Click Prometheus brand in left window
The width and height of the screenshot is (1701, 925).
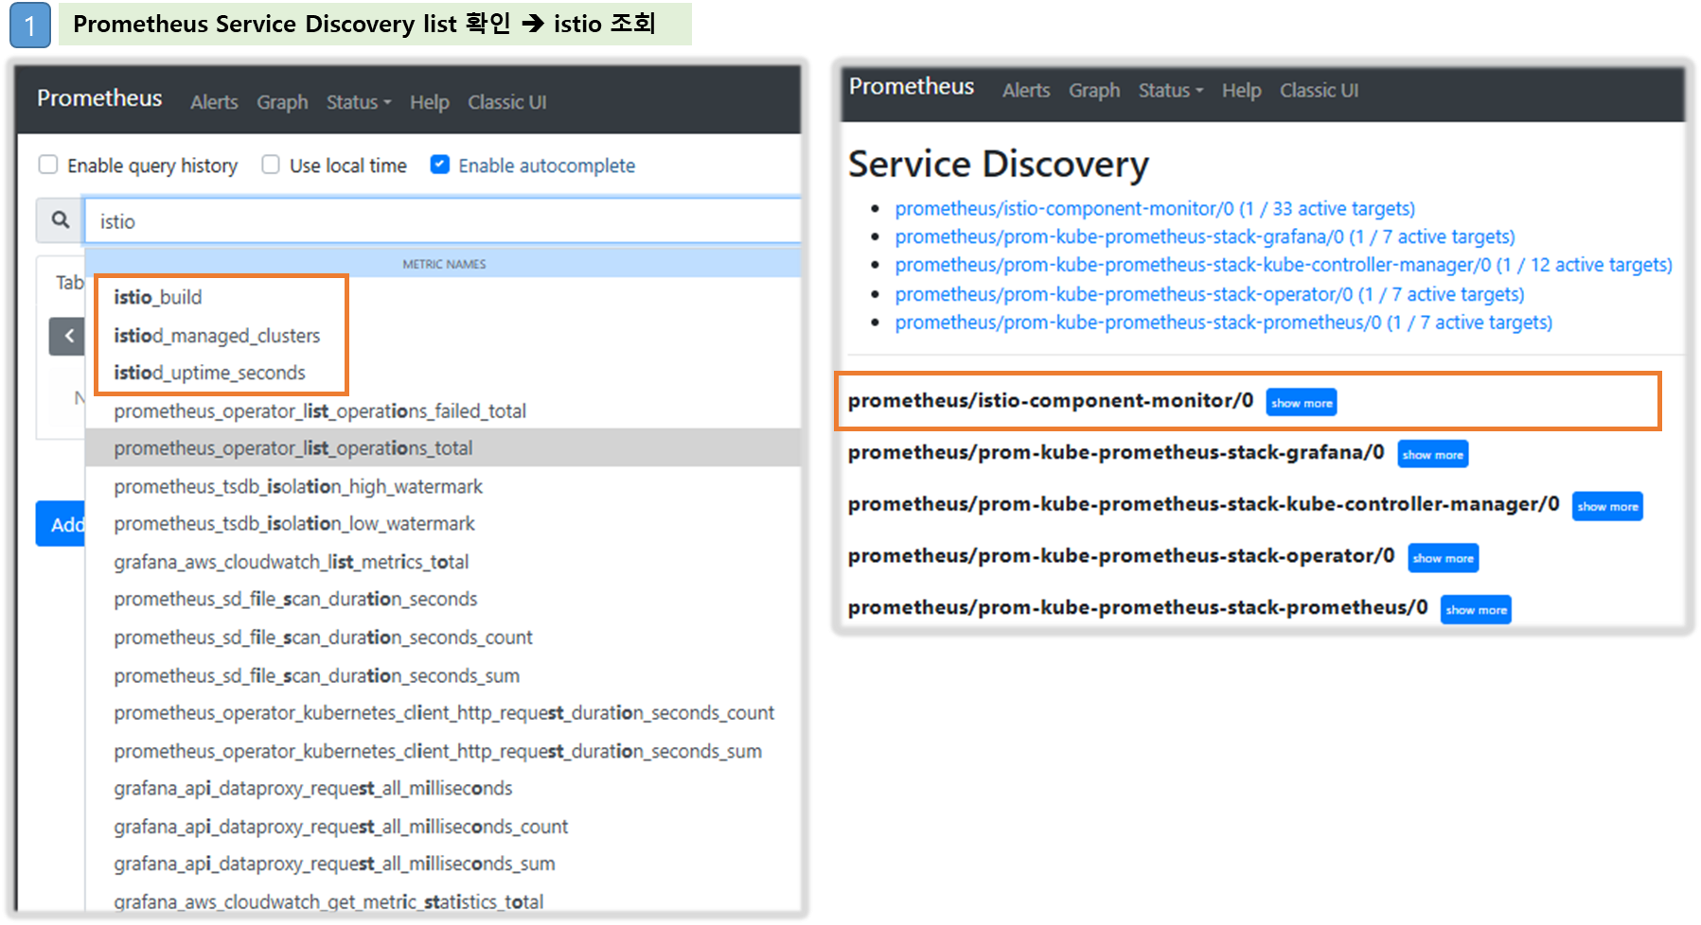pos(99,98)
